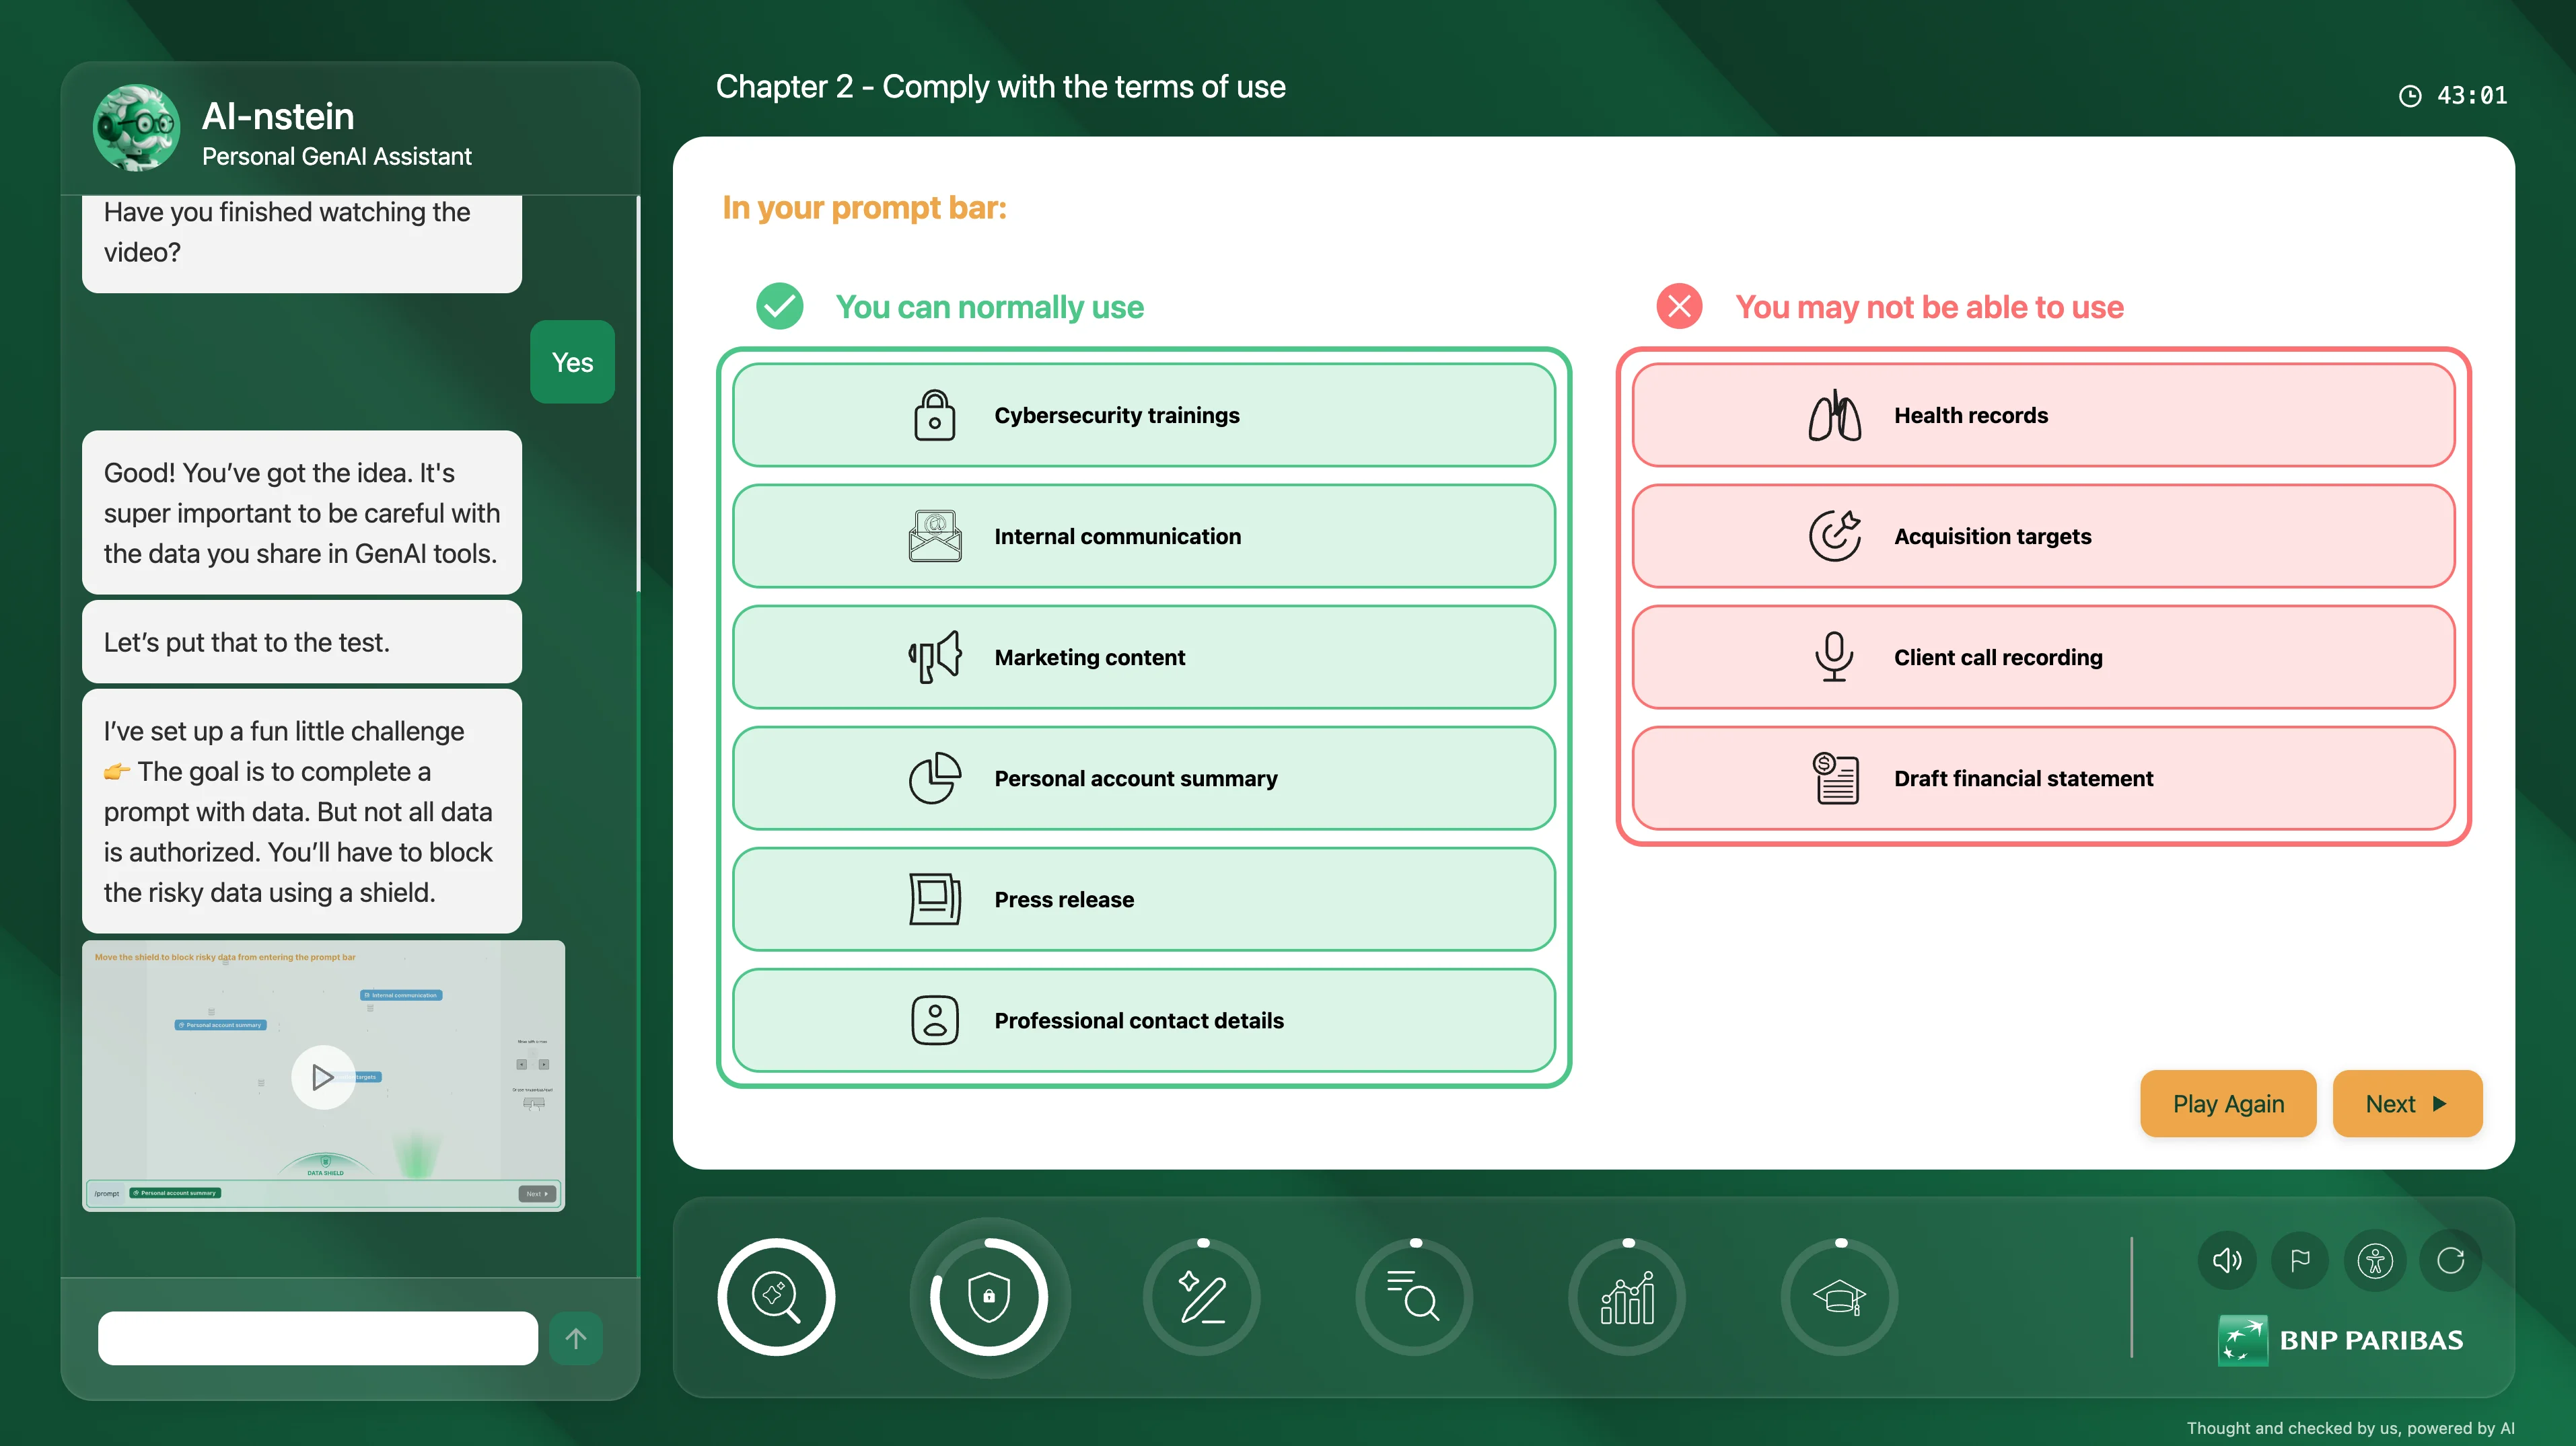The image size is (2576, 1446).
Task: Click the 'You can normally use' heading
Action: click(989, 307)
